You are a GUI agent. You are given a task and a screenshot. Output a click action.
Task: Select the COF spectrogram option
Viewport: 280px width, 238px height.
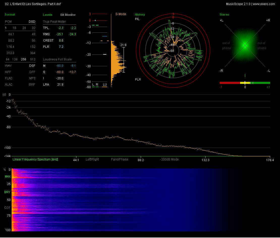tap(8, 208)
